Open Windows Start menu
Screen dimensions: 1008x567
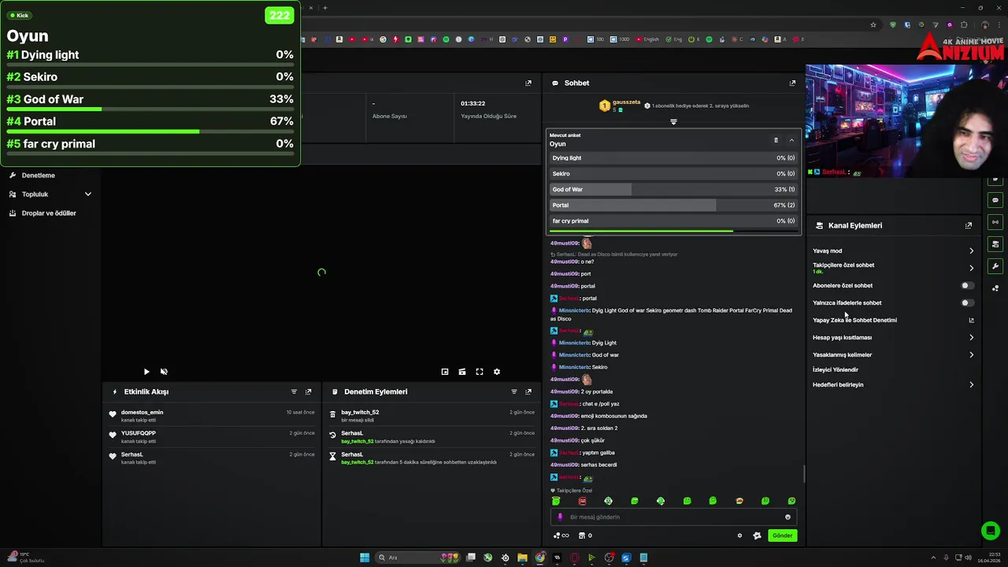pos(365,558)
